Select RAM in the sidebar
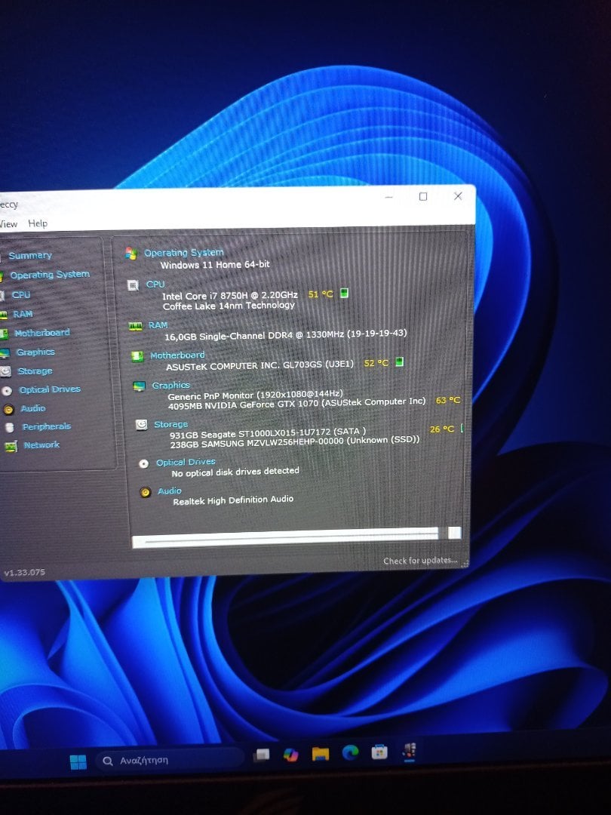 click(x=23, y=314)
